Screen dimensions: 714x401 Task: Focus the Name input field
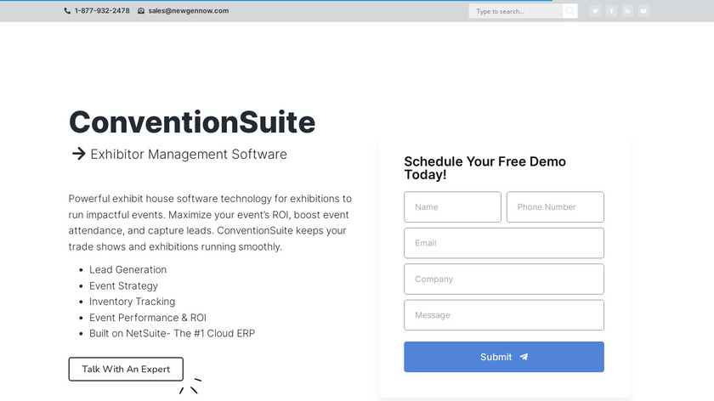(452, 207)
